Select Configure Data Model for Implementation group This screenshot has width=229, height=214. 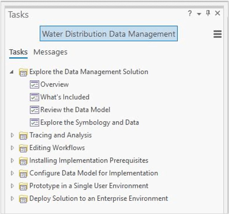pyautogui.click(x=94, y=173)
